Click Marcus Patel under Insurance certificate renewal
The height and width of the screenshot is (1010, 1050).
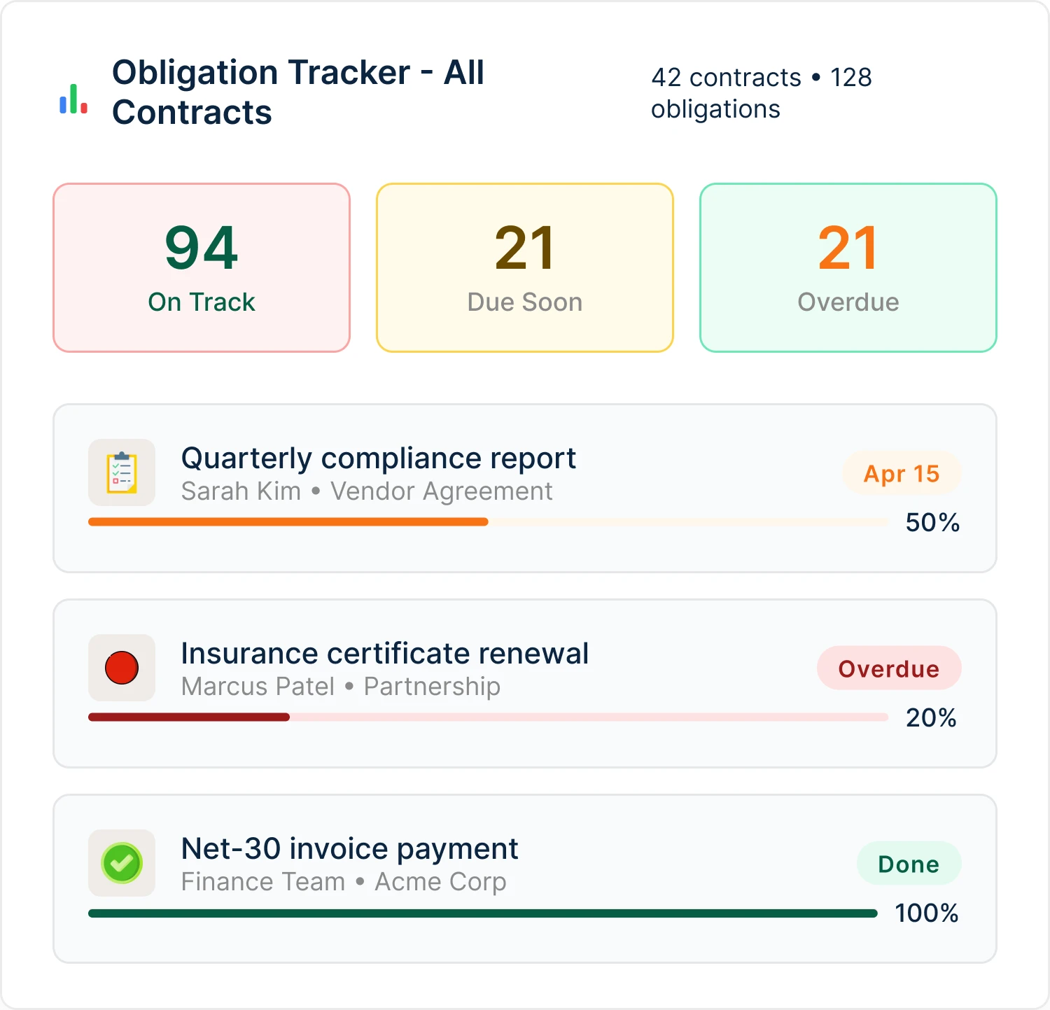(259, 687)
